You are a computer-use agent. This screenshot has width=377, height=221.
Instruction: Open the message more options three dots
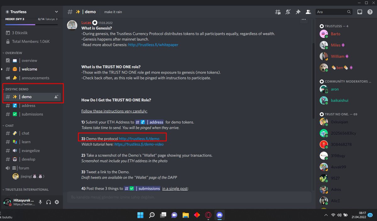303,19
